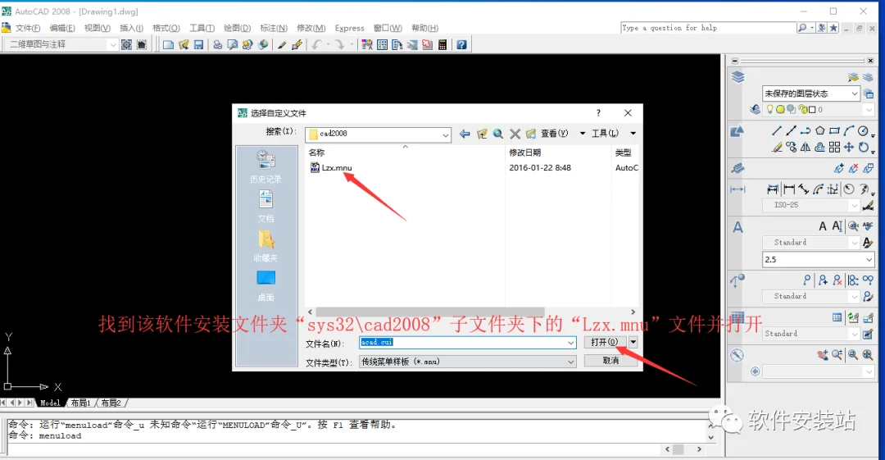Open the 编辑(E) menu

[x=62, y=28]
